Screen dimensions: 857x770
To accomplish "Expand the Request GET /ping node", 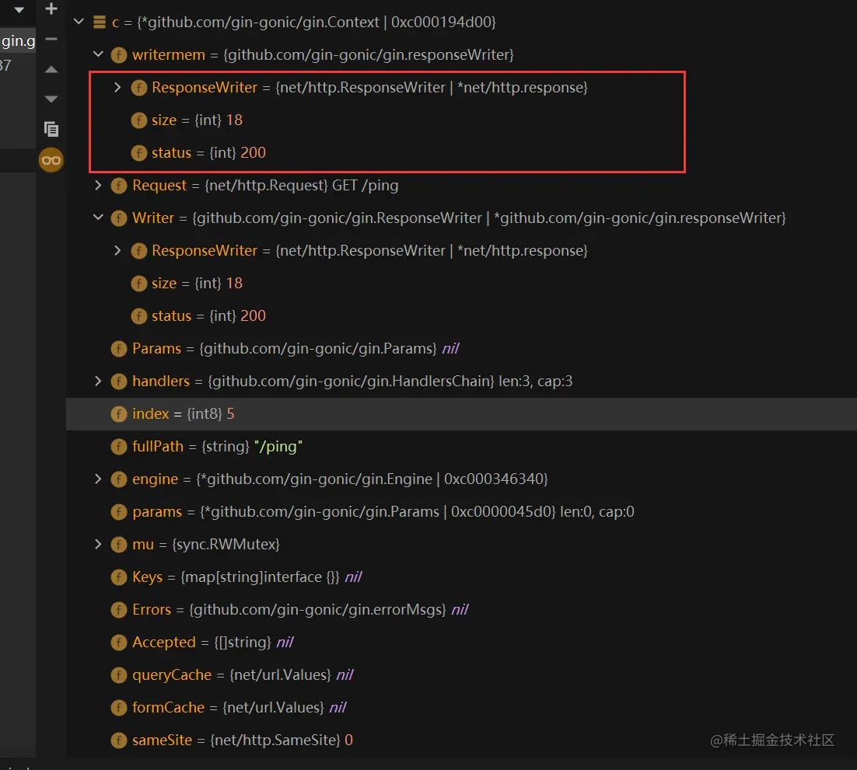I will [99, 185].
